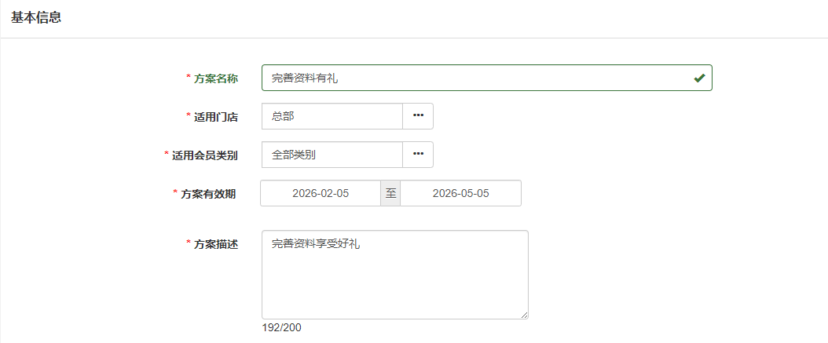This screenshot has height=343, width=828.
Task: Open member category picker via 适用会员类别 ellipsis button
Action: point(418,155)
